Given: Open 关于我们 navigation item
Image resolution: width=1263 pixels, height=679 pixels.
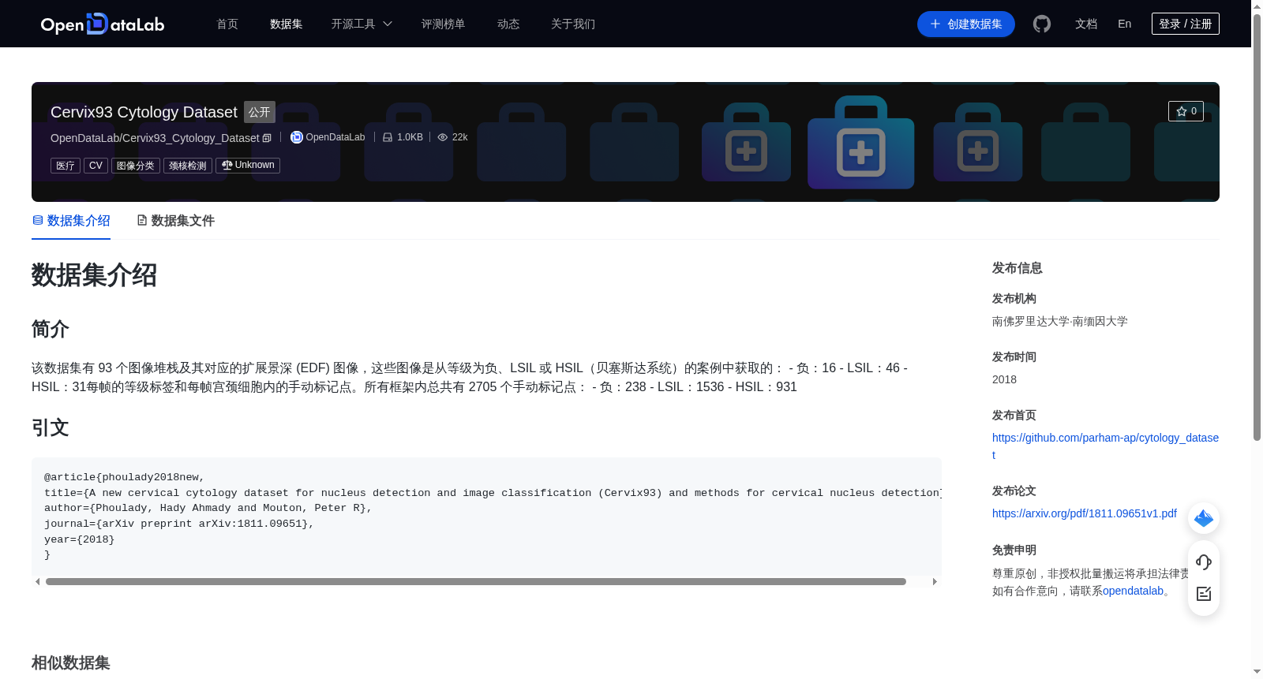Looking at the screenshot, I should click(x=573, y=24).
